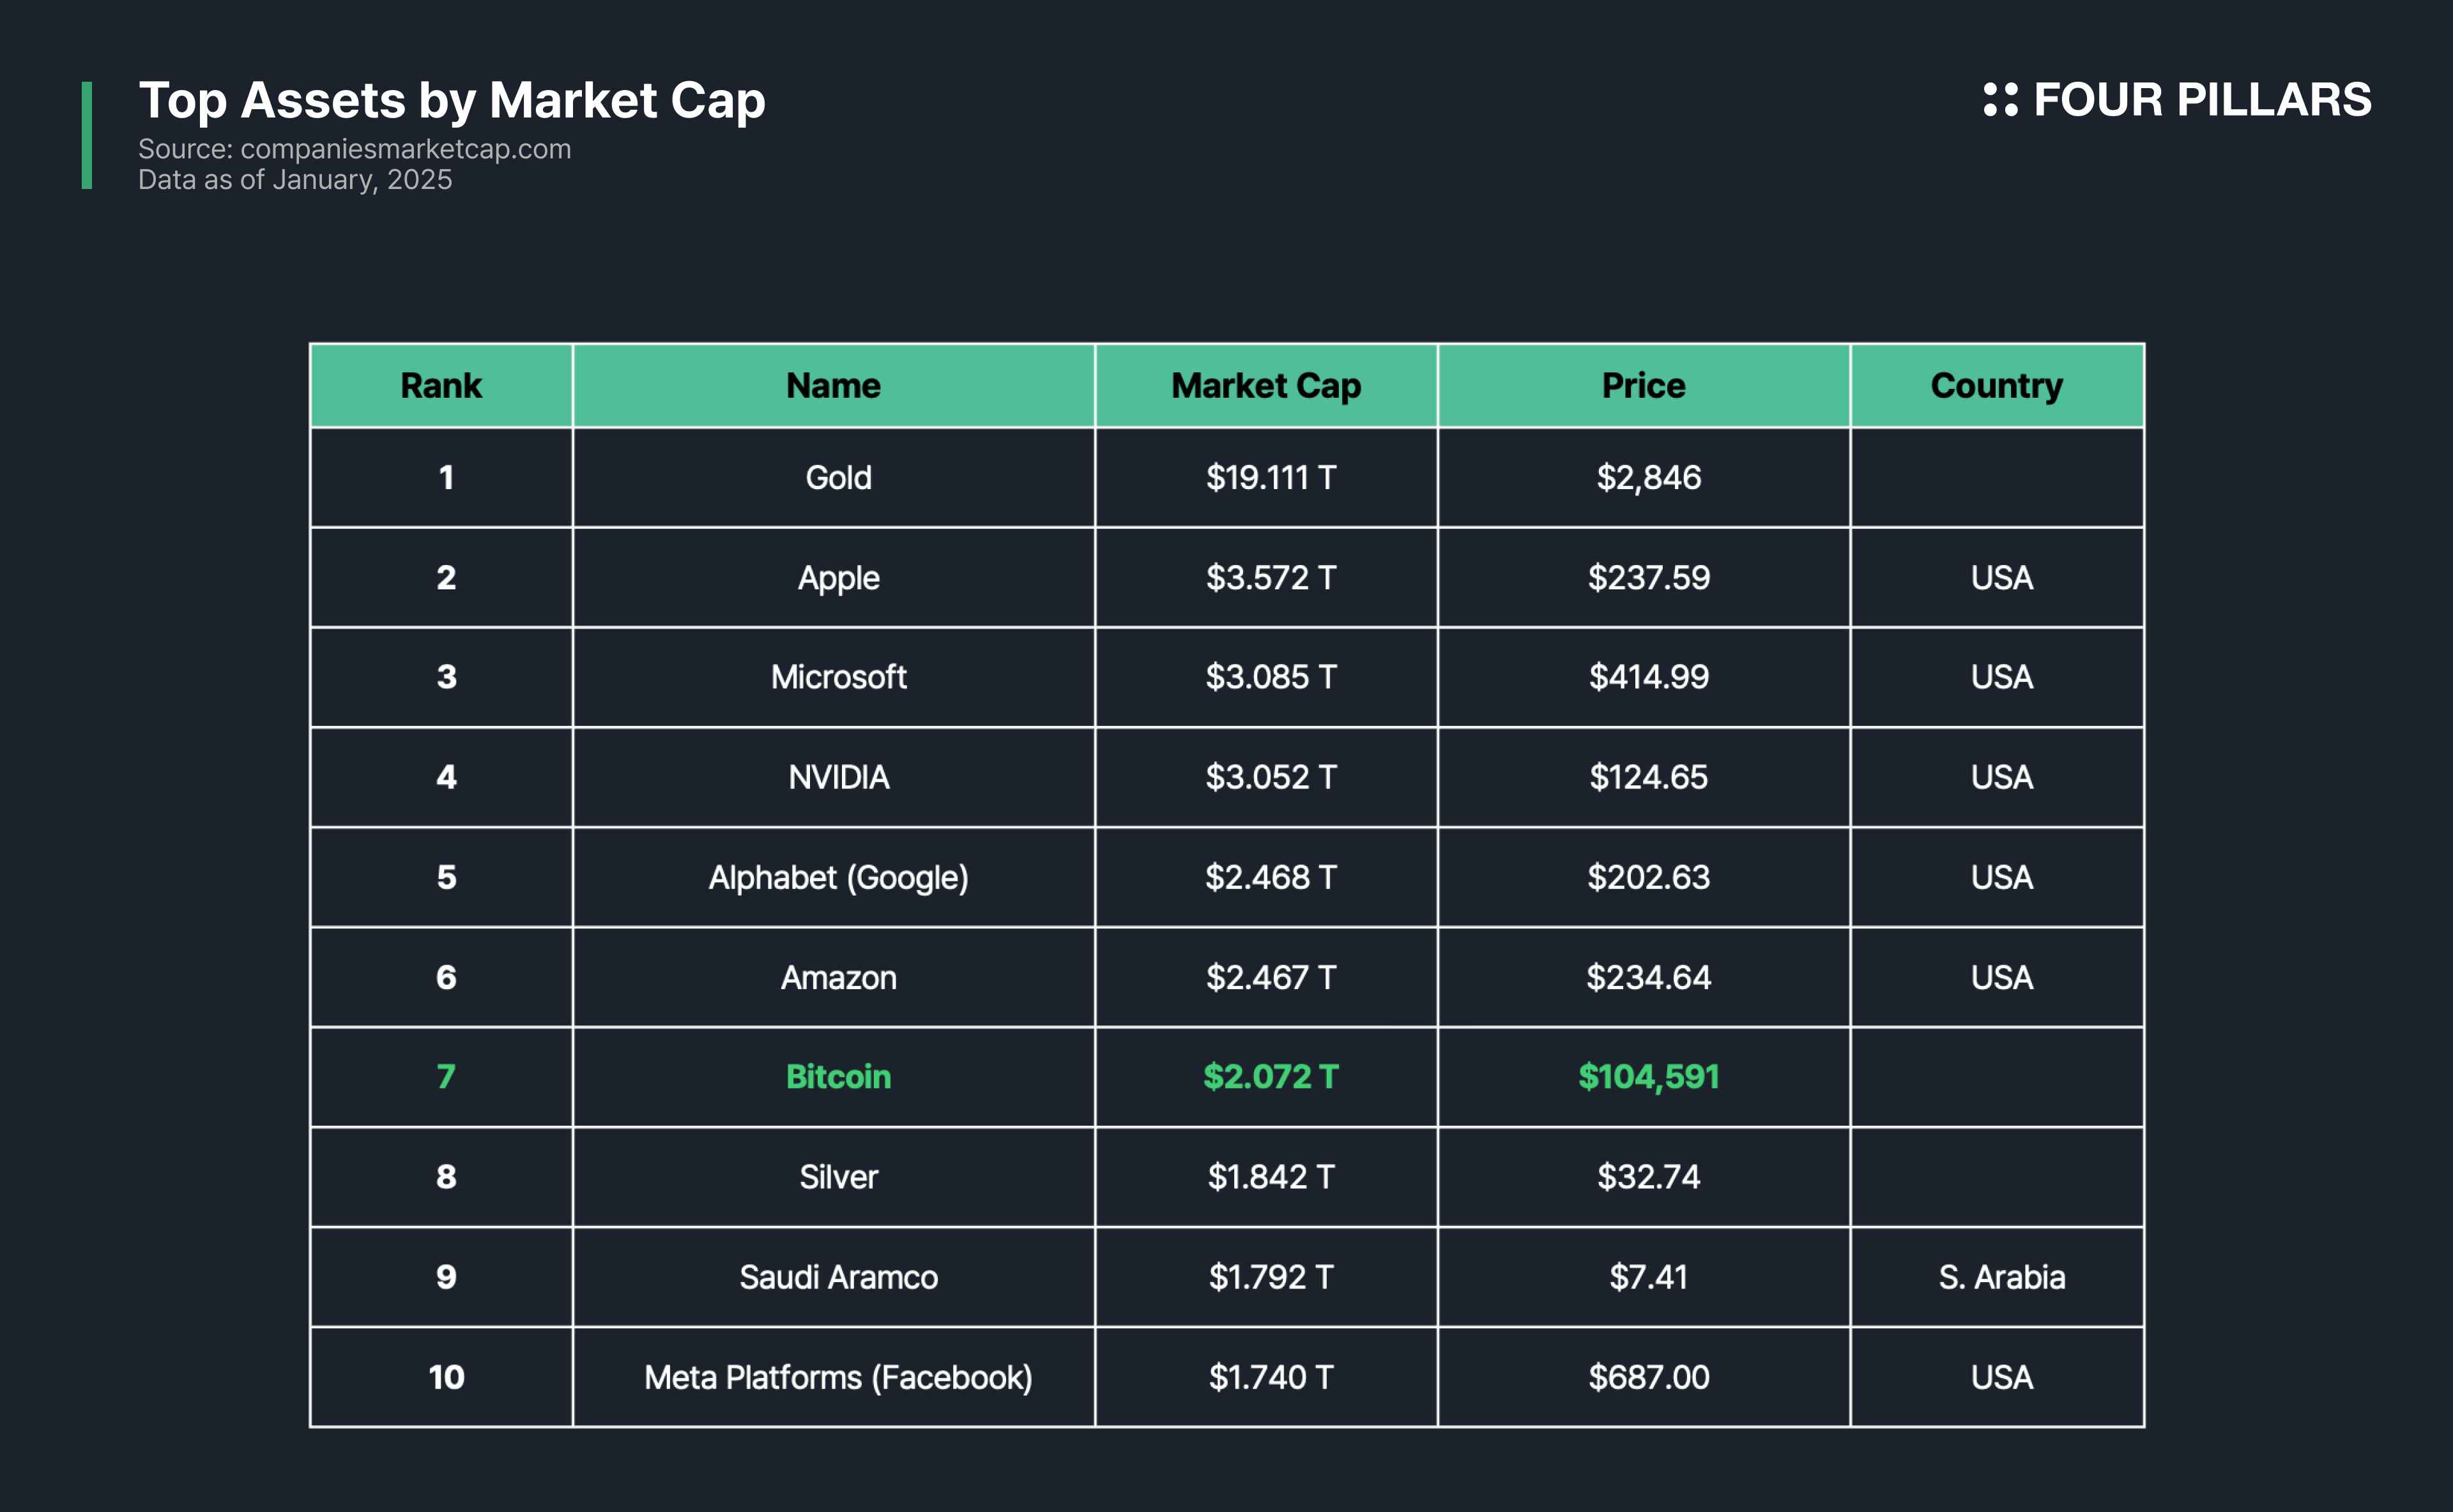Select the Meta Platforms (Facebook) cell
Screen dimensions: 2453x1512
click(838, 1377)
